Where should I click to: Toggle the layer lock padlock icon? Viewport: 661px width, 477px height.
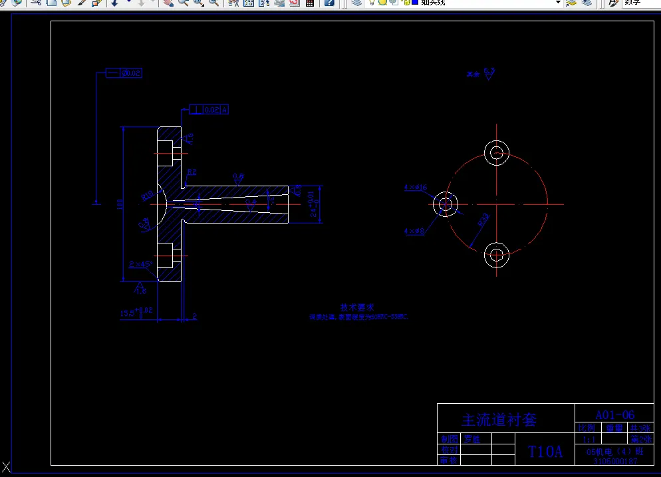pyautogui.click(x=407, y=3)
